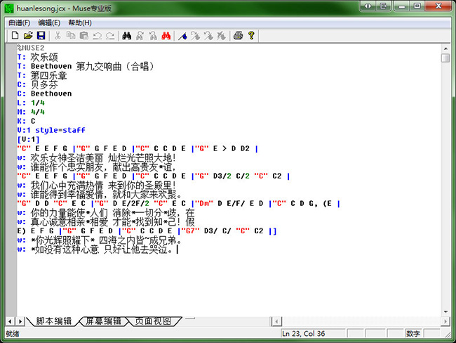
Task: Click the line 'T: 第四乐章'
Action: point(42,75)
